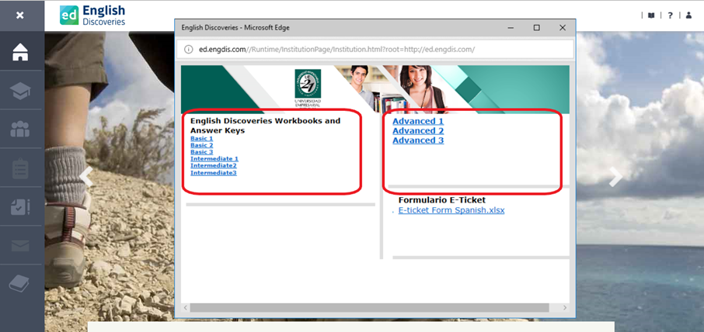Open the Advanced 3 link
The width and height of the screenshot is (704, 332).
coord(418,140)
